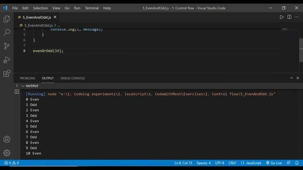Open the Help menu

point(107,8)
